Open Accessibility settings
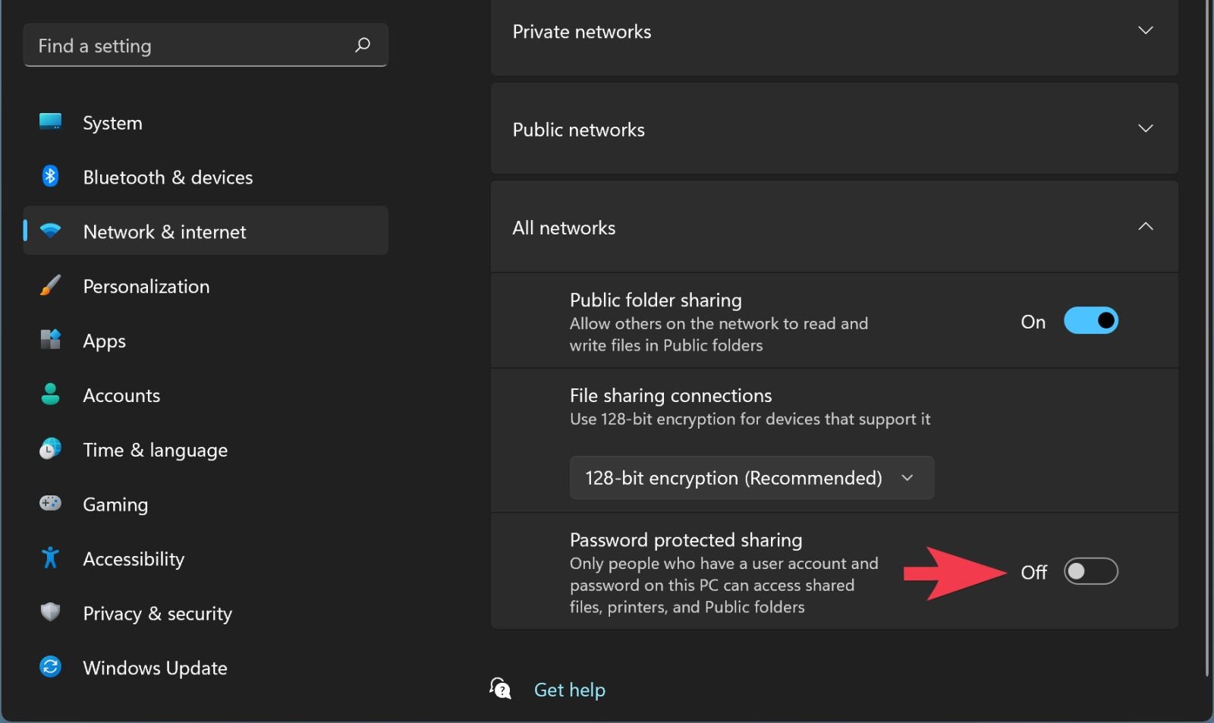The height and width of the screenshot is (723, 1214). point(206,559)
